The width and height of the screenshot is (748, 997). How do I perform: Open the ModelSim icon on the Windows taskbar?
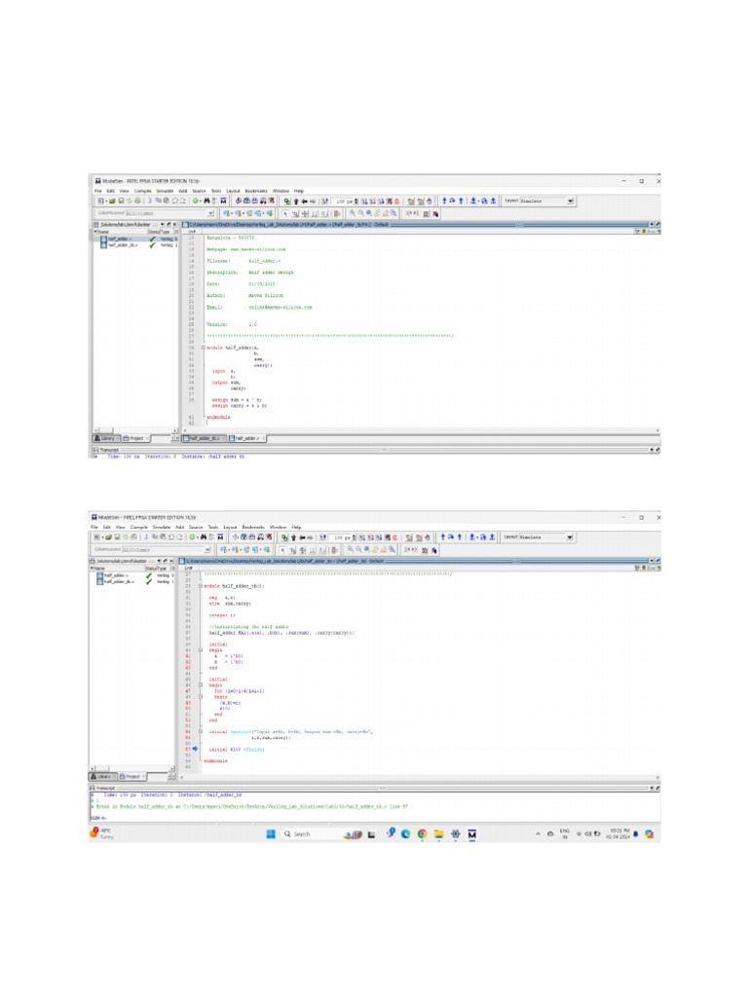pyautogui.click(x=471, y=834)
